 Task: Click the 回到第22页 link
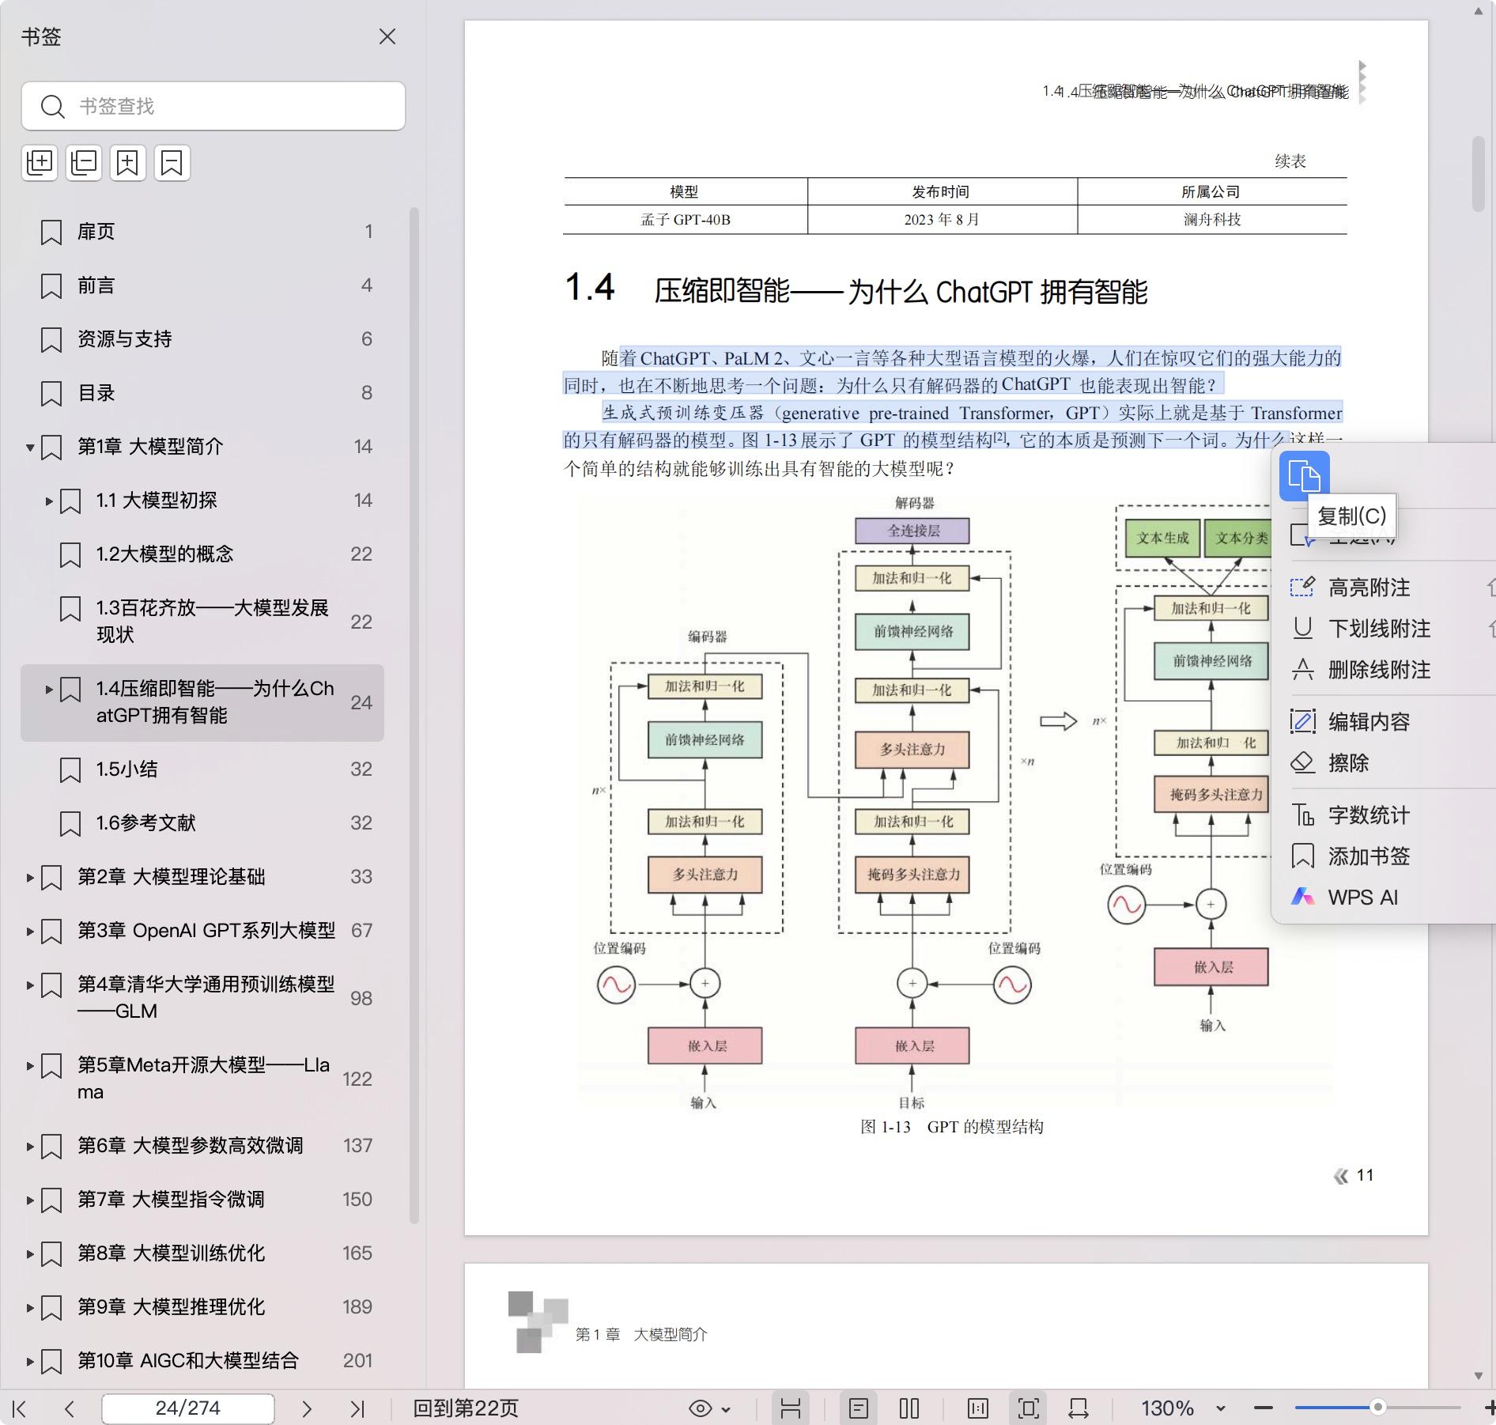(x=466, y=1408)
